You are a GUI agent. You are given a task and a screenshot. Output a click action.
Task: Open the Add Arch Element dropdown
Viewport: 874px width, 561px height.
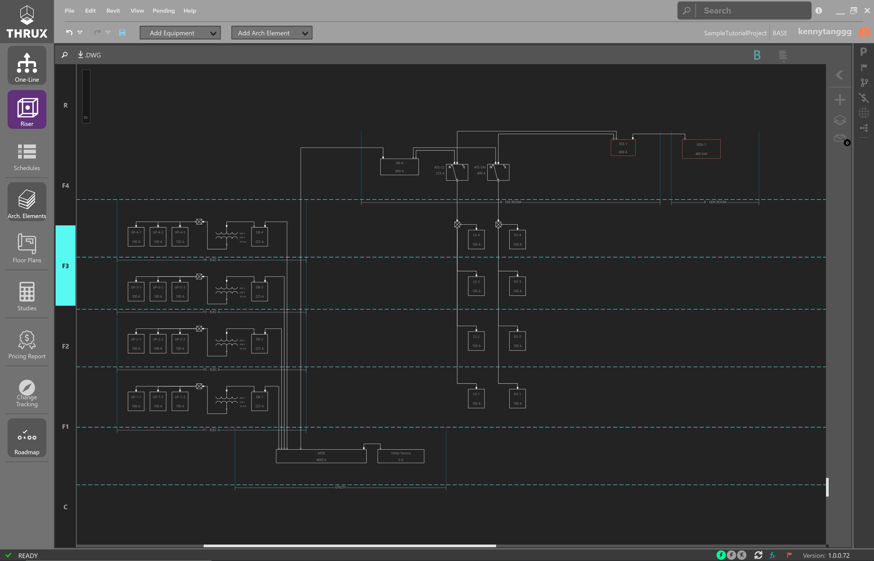tap(272, 33)
